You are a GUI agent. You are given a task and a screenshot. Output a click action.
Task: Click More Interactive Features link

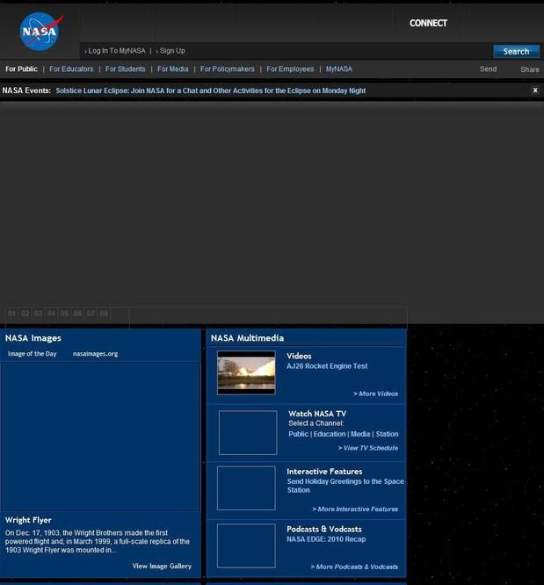pos(355,509)
